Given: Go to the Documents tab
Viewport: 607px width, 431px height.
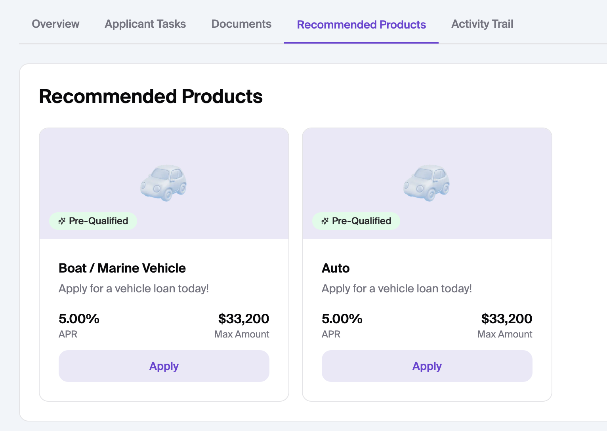Looking at the screenshot, I should tap(241, 24).
